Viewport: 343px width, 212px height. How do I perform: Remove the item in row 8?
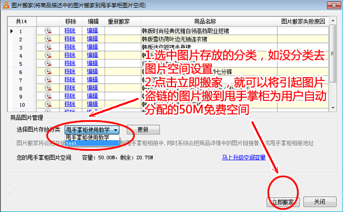click(70, 88)
